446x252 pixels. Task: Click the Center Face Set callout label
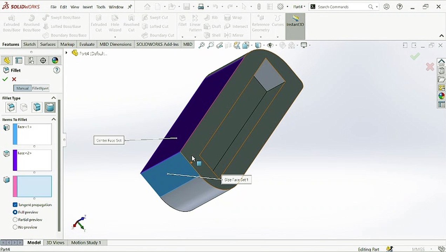tap(109, 140)
